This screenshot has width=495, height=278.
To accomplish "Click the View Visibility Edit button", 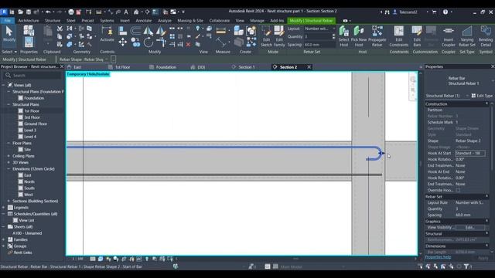I will pyautogui.click(x=469, y=227).
